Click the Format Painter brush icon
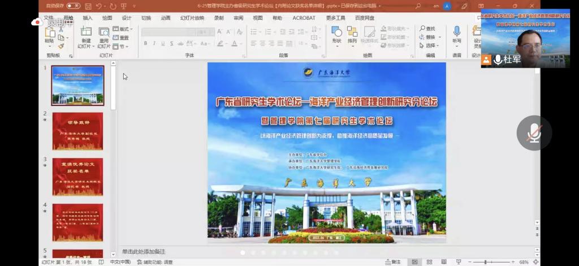This screenshot has height=266, width=579. [x=62, y=46]
